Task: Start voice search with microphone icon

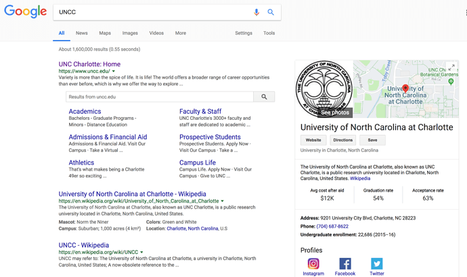Action: point(256,12)
